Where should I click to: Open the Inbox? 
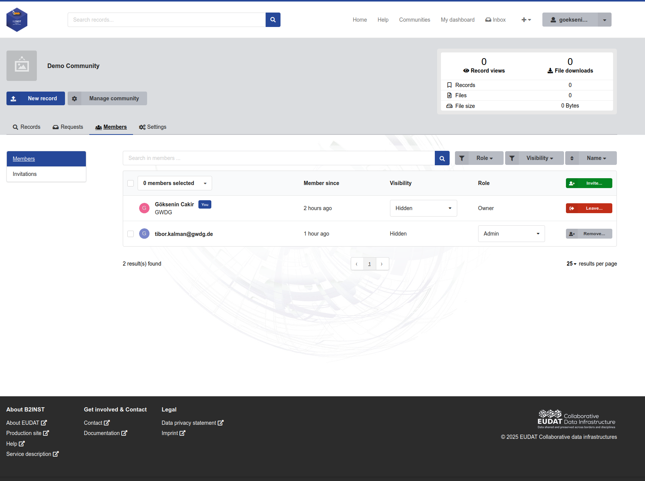495,20
